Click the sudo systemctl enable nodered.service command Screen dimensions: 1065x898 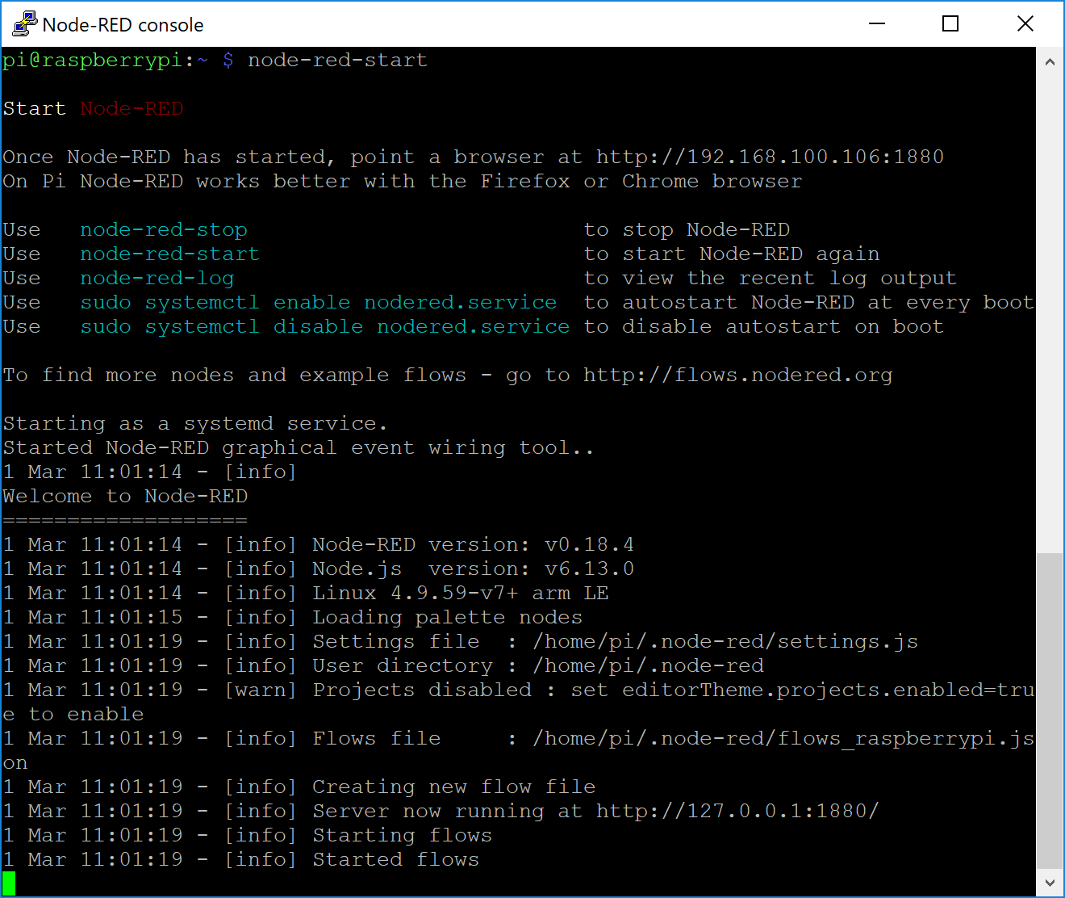click(318, 302)
